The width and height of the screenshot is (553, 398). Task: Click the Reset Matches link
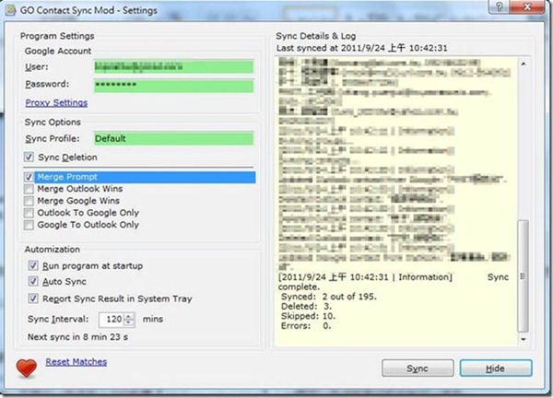[76, 362]
